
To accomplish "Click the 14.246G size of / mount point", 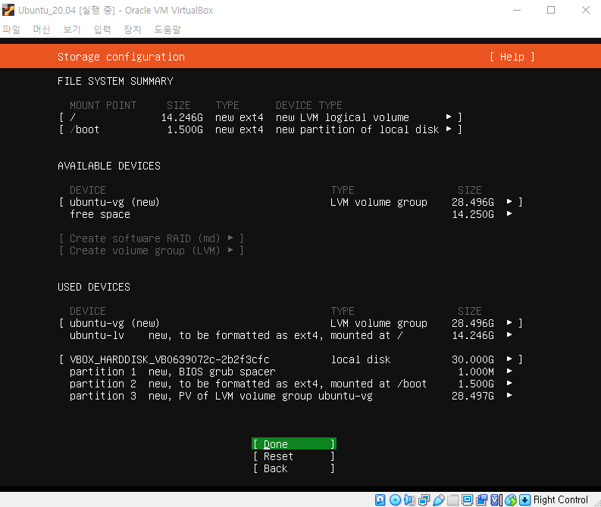I will (x=182, y=117).
